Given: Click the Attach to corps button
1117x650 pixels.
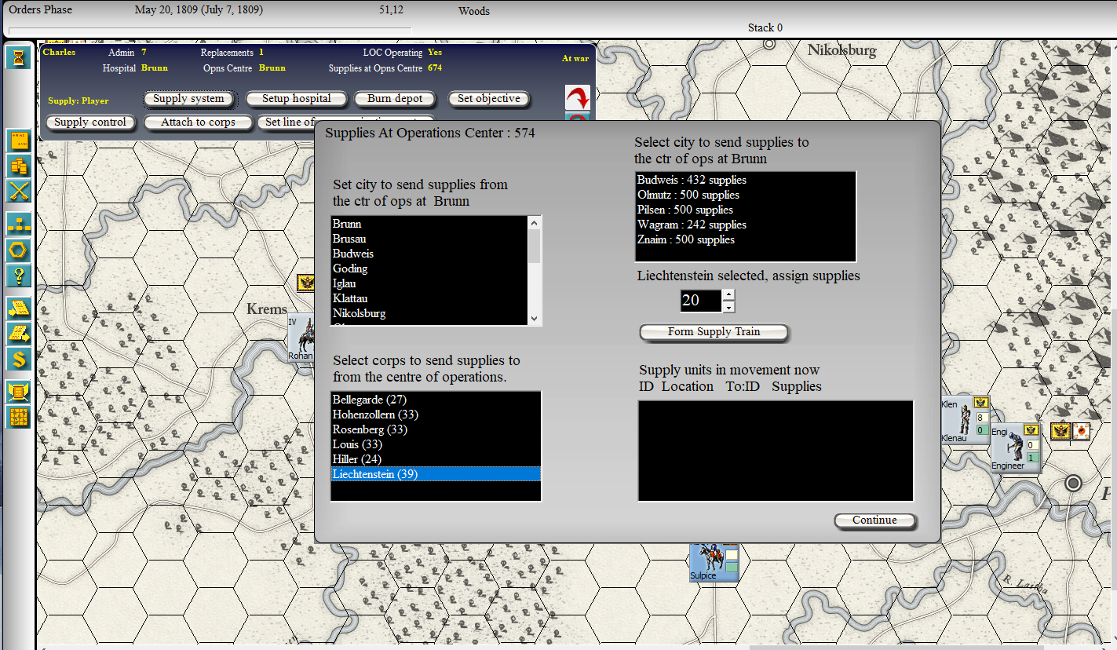Looking at the screenshot, I should (x=198, y=122).
